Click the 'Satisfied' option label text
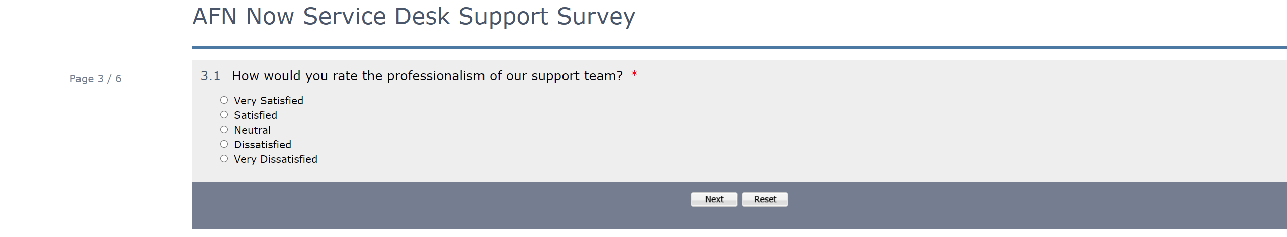This screenshot has width=1287, height=237. (x=255, y=115)
